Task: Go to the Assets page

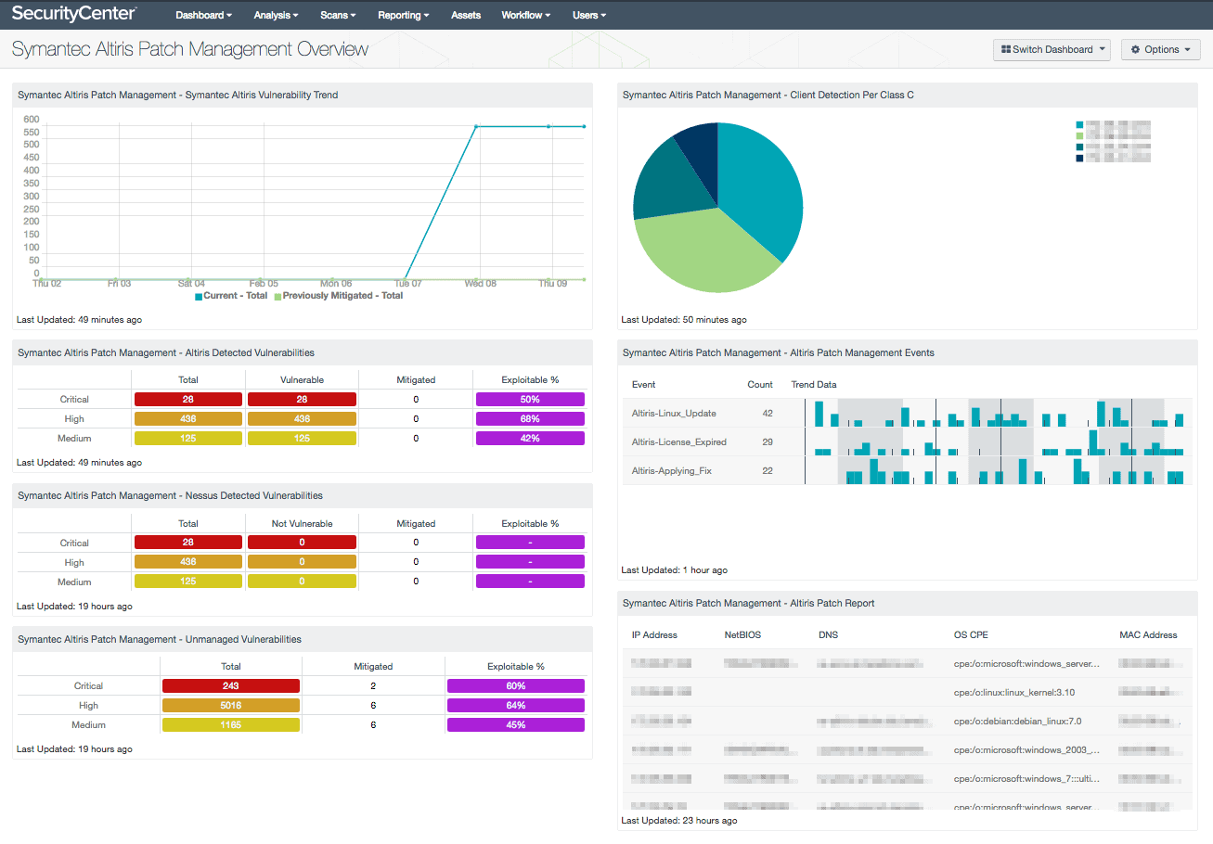Action: point(466,15)
